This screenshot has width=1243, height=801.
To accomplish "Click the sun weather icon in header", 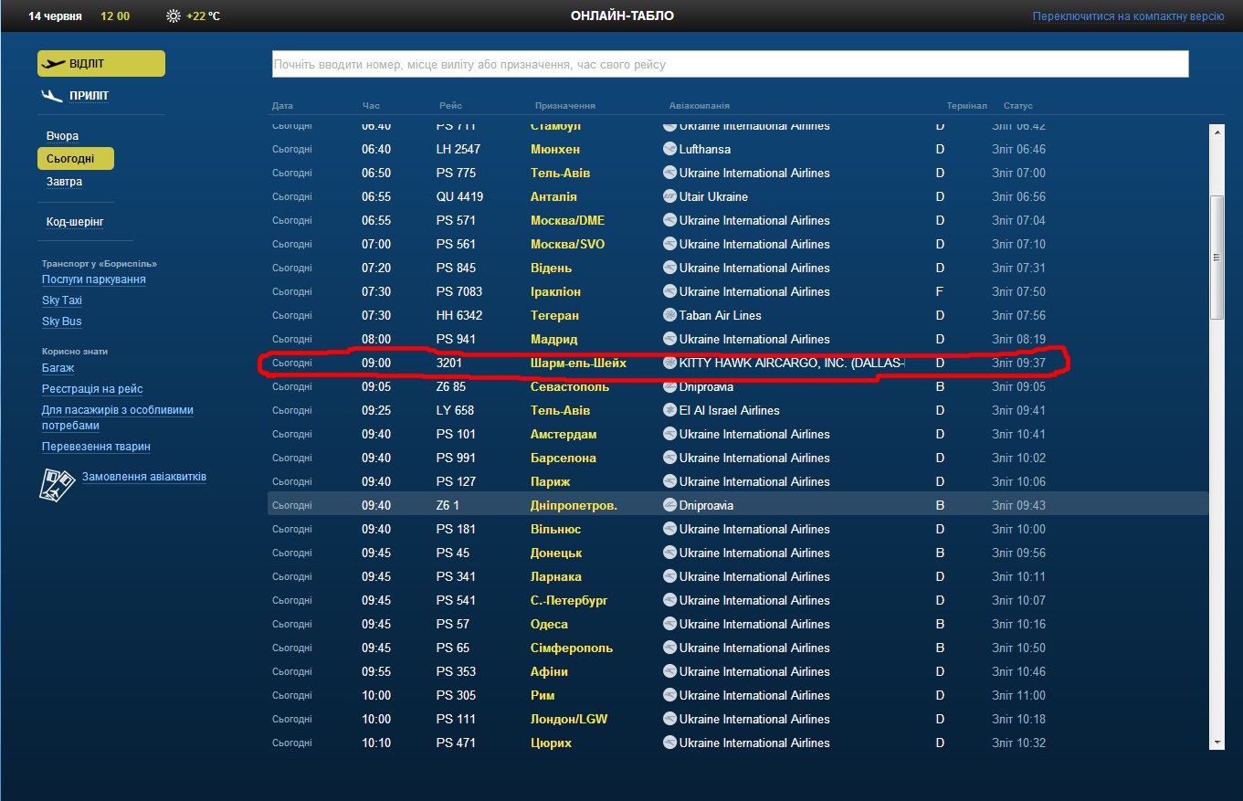I will 174,16.
